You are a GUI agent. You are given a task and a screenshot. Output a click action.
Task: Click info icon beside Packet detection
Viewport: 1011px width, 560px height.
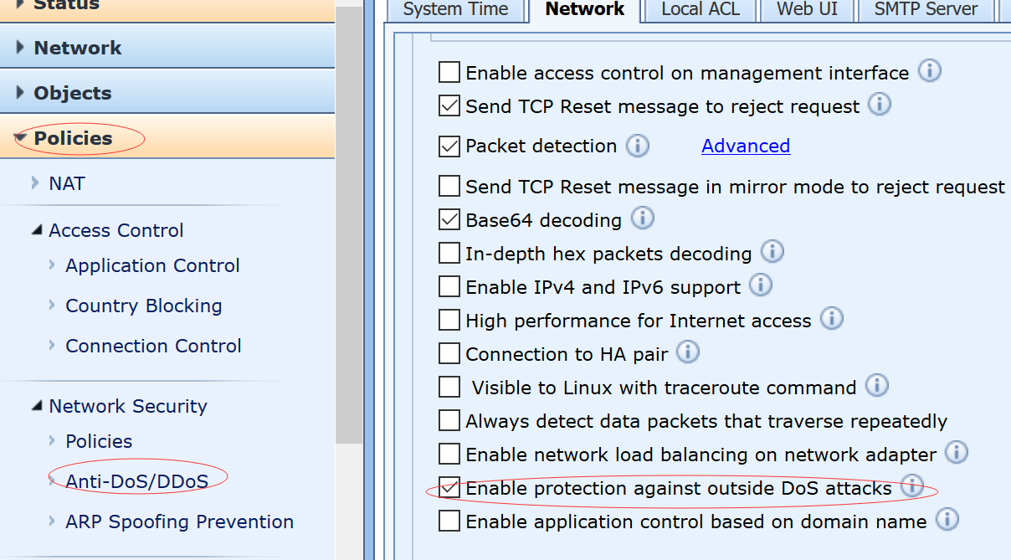pyautogui.click(x=638, y=146)
